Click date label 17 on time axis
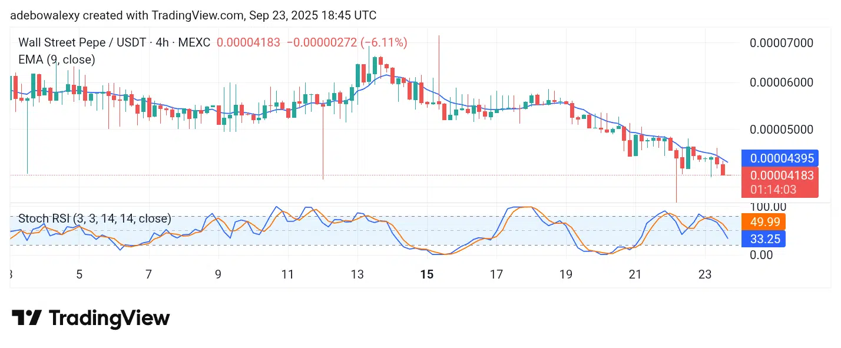 (496, 274)
